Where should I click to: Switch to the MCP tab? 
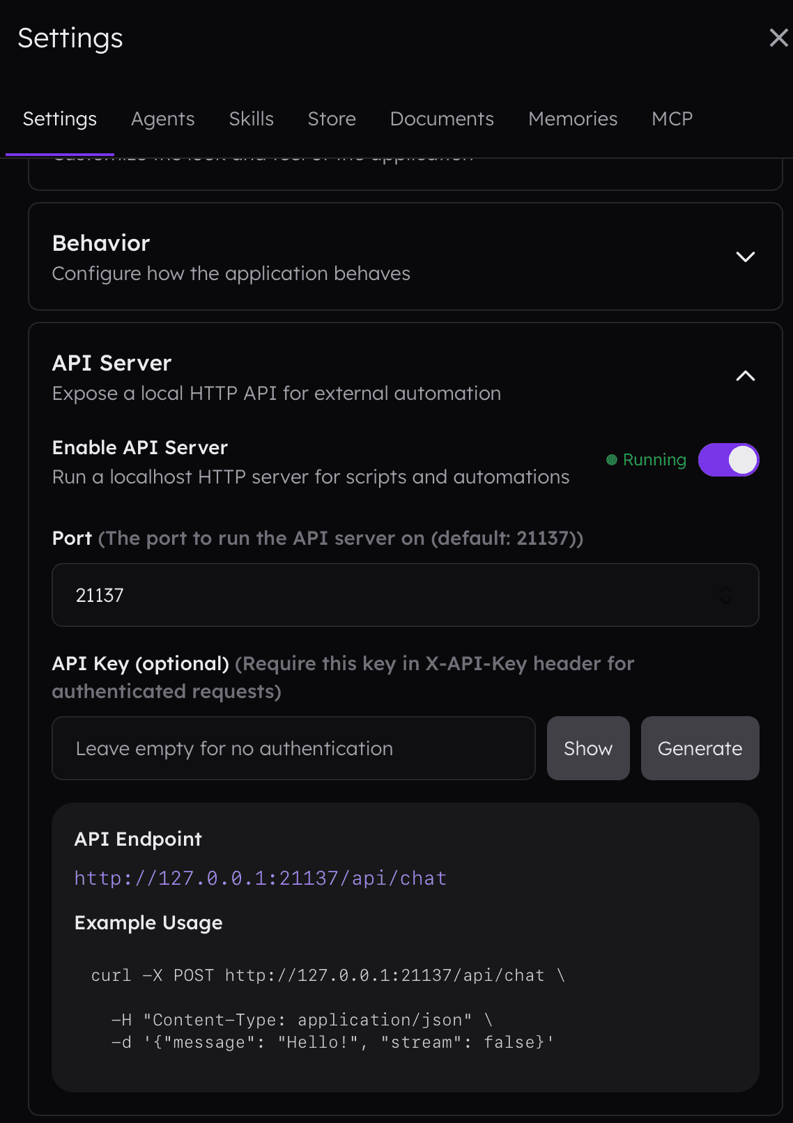coord(672,119)
